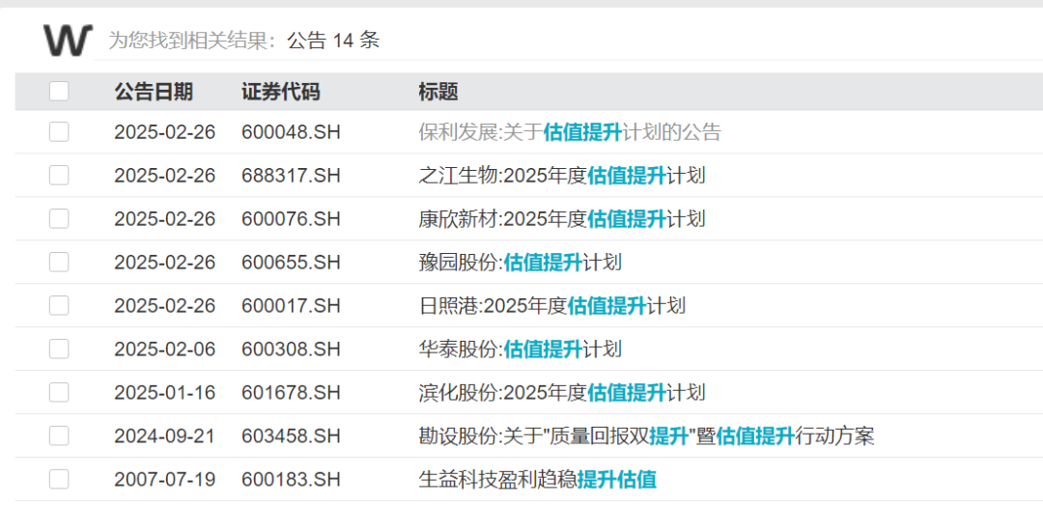The width and height of the screenshot is (1043, 505).
Task: Select the 公告 14 条 result tab
Action: coord(333,41)
